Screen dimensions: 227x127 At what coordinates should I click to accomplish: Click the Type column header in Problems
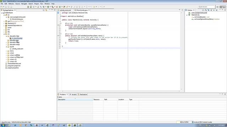[x=133, y=99]
